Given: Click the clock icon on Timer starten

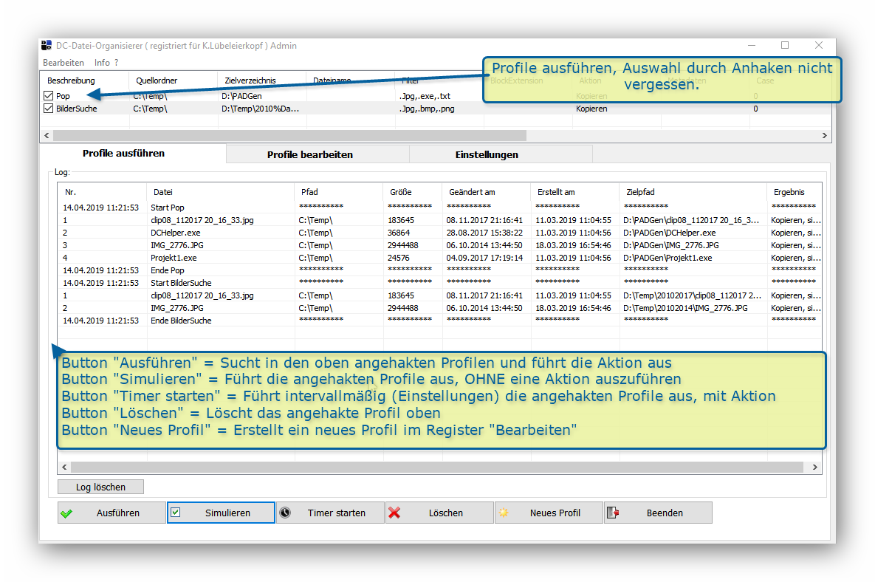Looking at the screenshot, I should (x=285, y=513).
